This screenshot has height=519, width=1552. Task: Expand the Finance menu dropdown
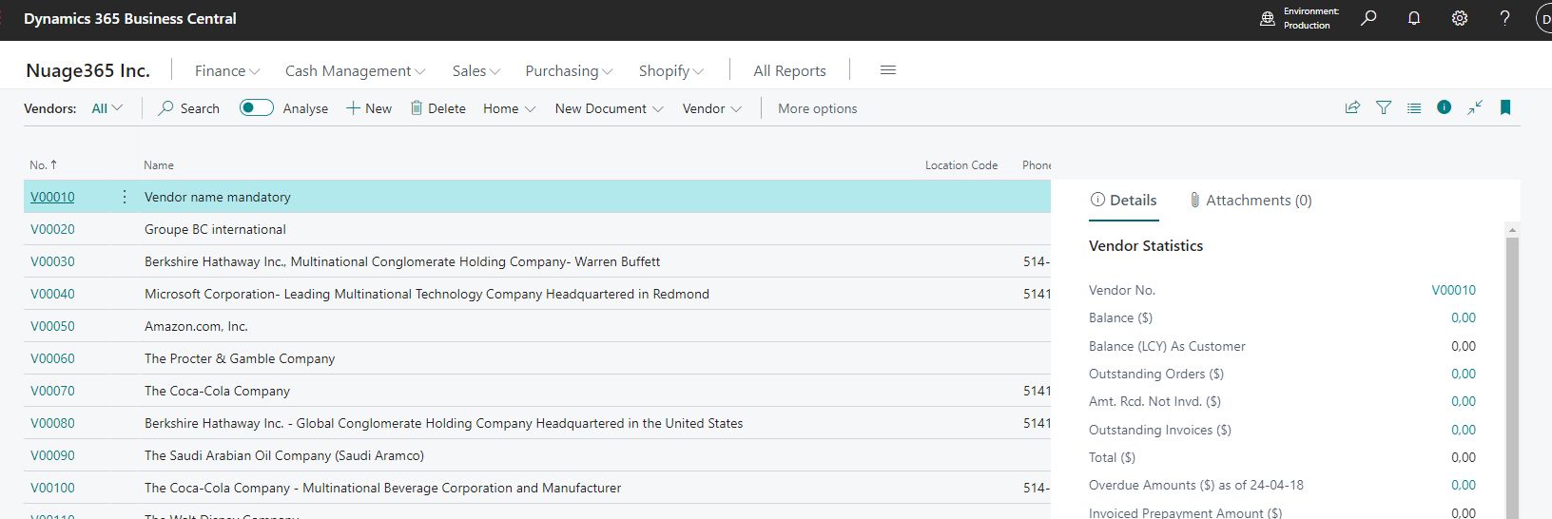(x=226, y=71)
